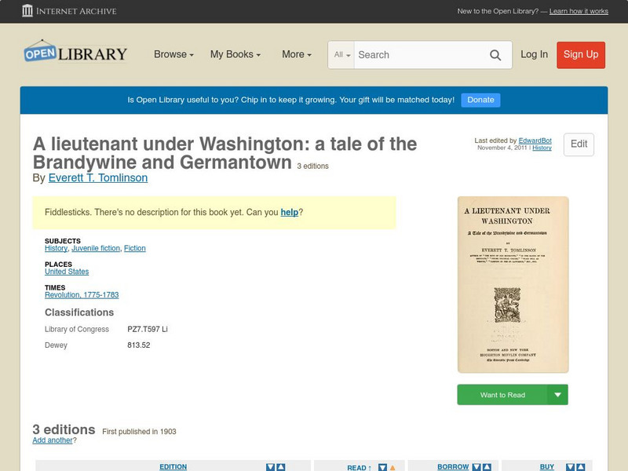The height and width of the screenshot is (471, 628).
Task: Sort Buy column descending arrow
Action: click(571, 467)
